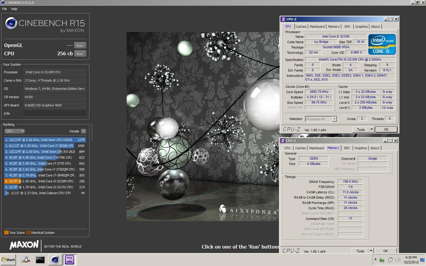Open About tab in top CPU-Z window
The height and width of the screenshot is (266, 426).
point(375,27)
